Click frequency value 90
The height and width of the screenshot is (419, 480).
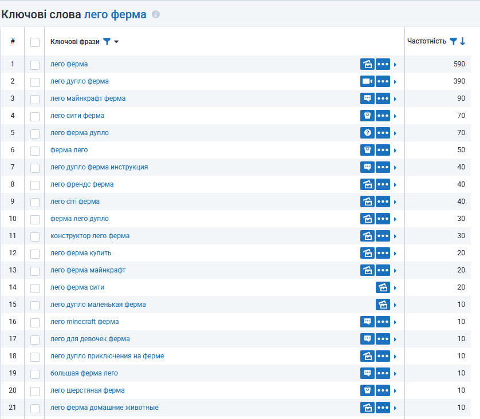[461, 98]
